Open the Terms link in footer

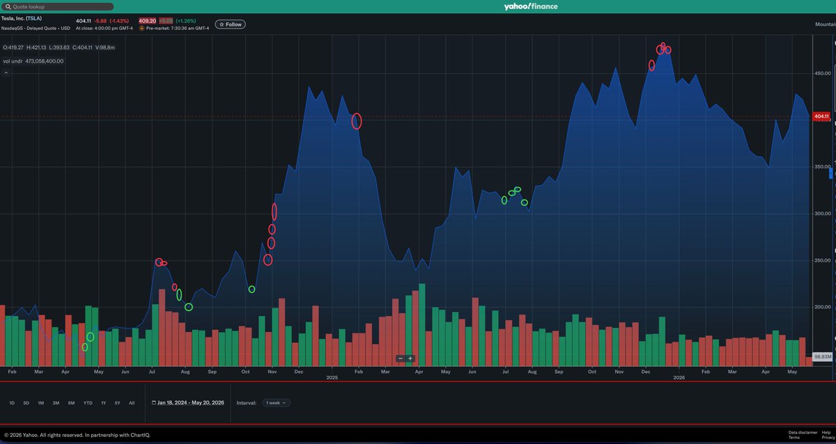pos(794,438)
